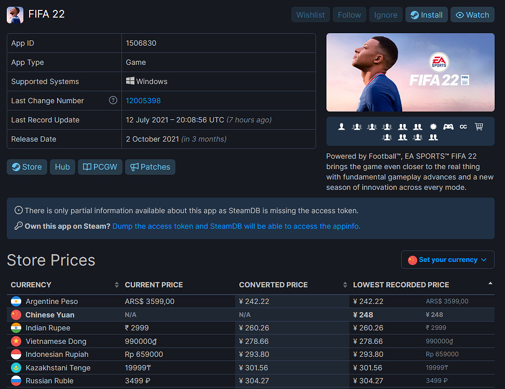Click the question mark icon beside Last Change Number
Image resolution: width=505 pixels, height=389 pixels.
[113, 101]
